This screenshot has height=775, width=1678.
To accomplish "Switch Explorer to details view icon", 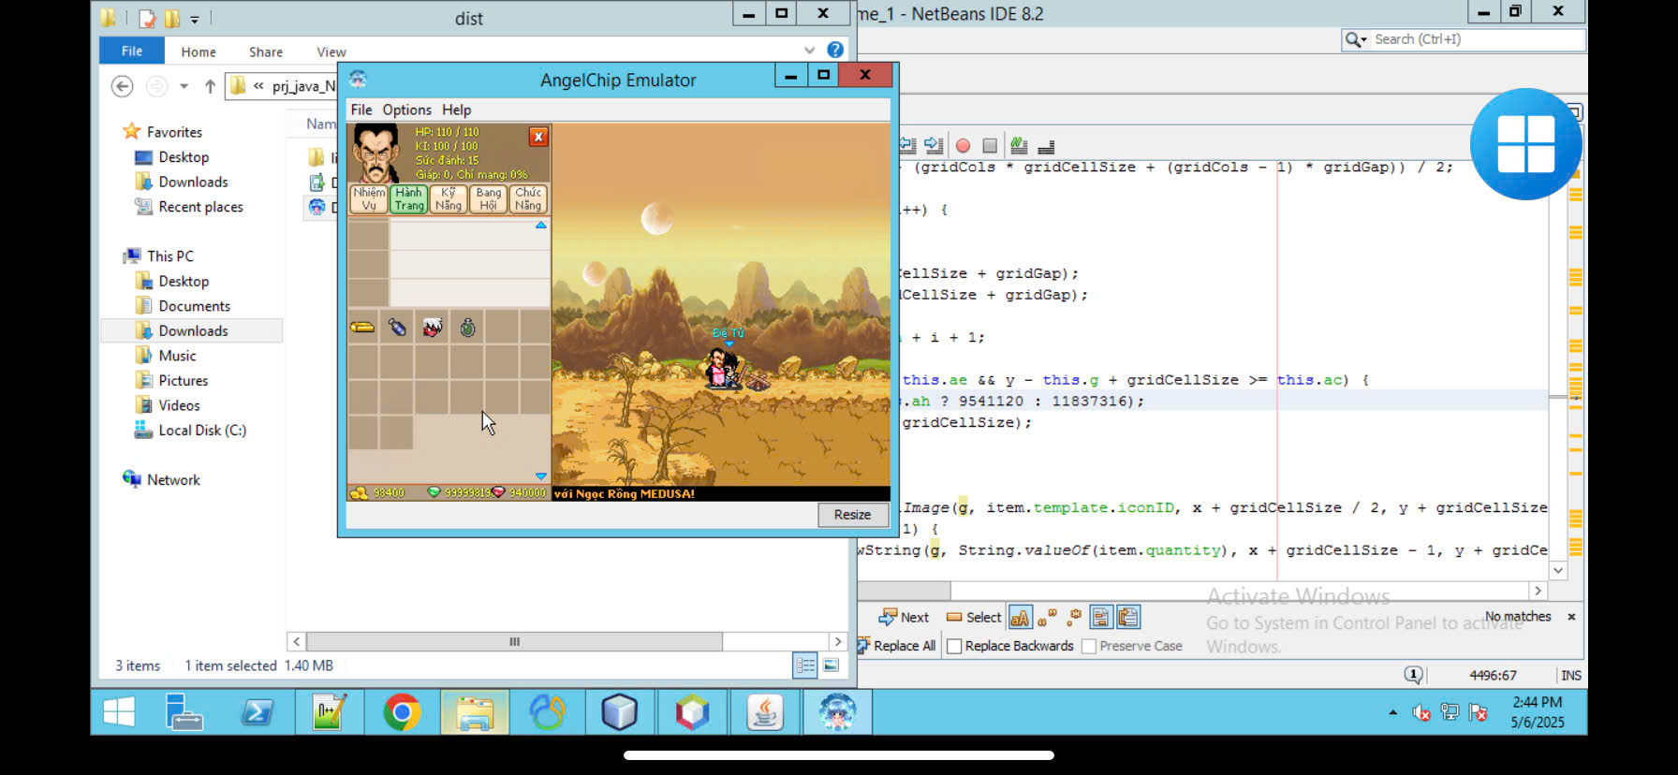I will [805, 665].
